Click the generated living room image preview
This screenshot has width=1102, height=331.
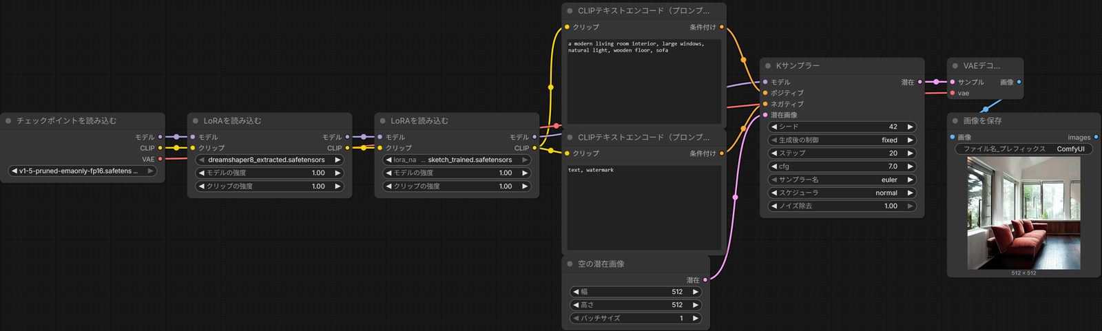pos(1023,213)
